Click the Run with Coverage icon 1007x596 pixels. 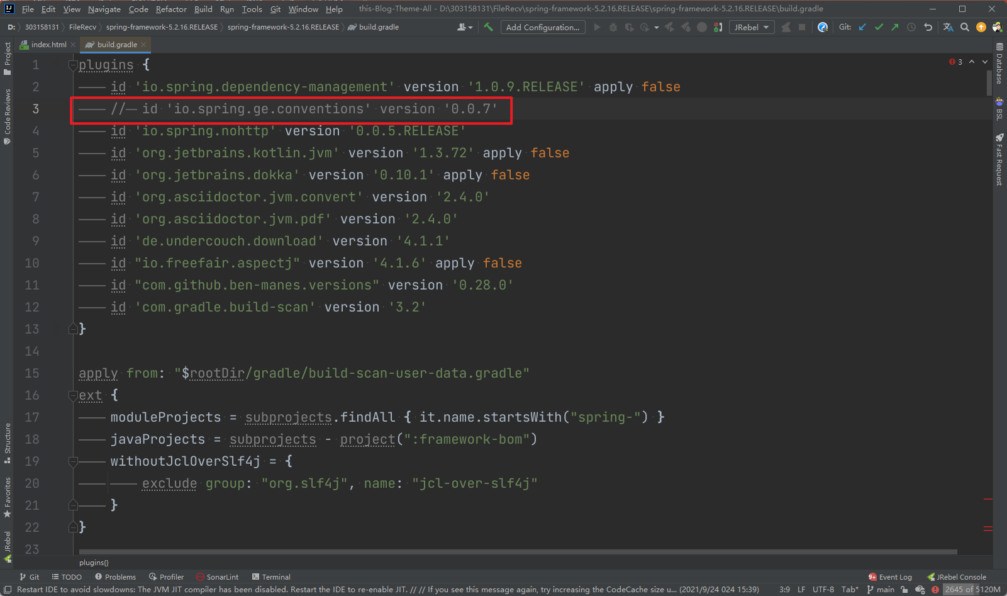click(628, 27)
